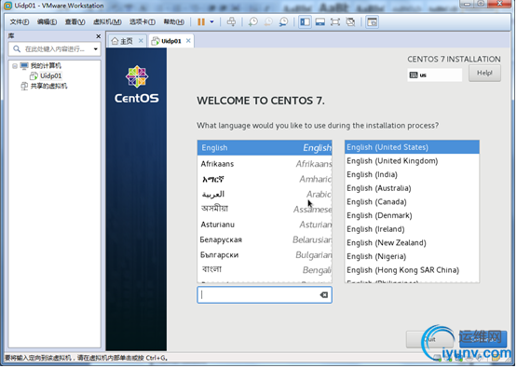517x368 pixels.
Task: Close the Uidp01 tab
Action: coord(188,41)
